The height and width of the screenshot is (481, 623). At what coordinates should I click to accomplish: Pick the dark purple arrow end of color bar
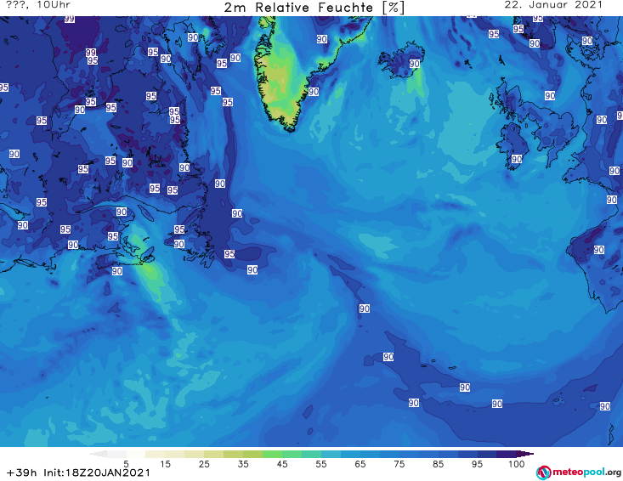coord(525,454)
